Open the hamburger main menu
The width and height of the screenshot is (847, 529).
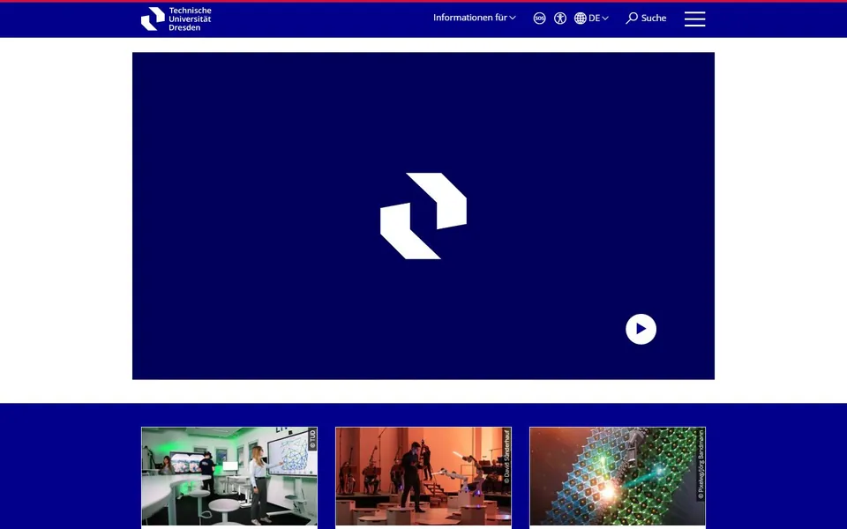tap(694, 19)
